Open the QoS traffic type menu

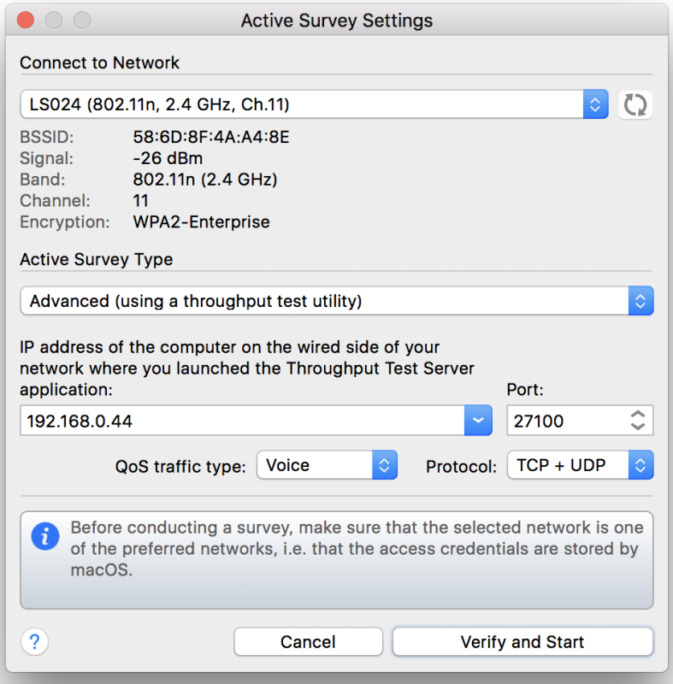tap(325, 464)
